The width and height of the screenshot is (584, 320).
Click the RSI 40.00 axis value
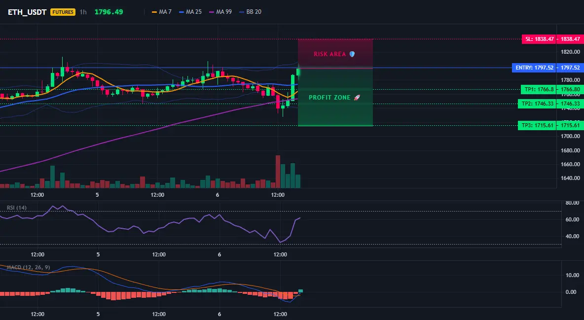tap(573, 236)
